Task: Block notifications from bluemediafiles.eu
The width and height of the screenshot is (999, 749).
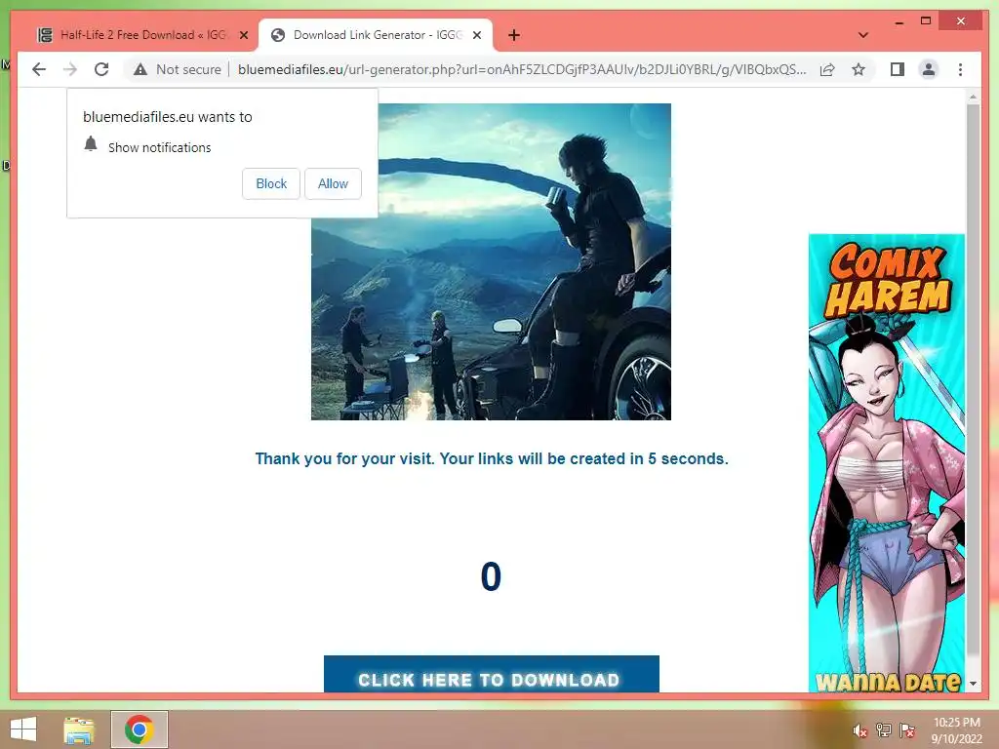Action: (271, 183)
